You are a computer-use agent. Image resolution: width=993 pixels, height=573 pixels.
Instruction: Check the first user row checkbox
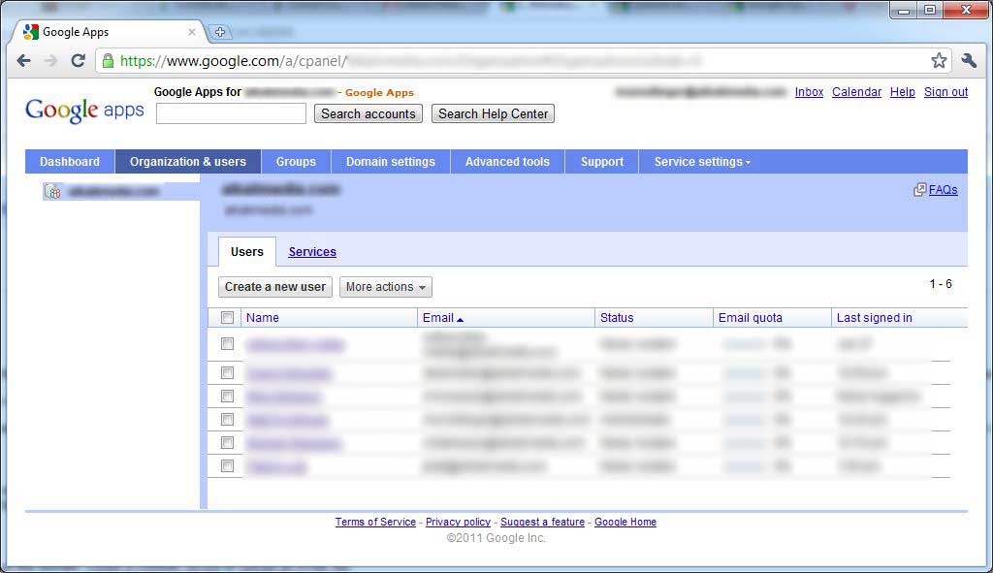[x=227, y=344]
